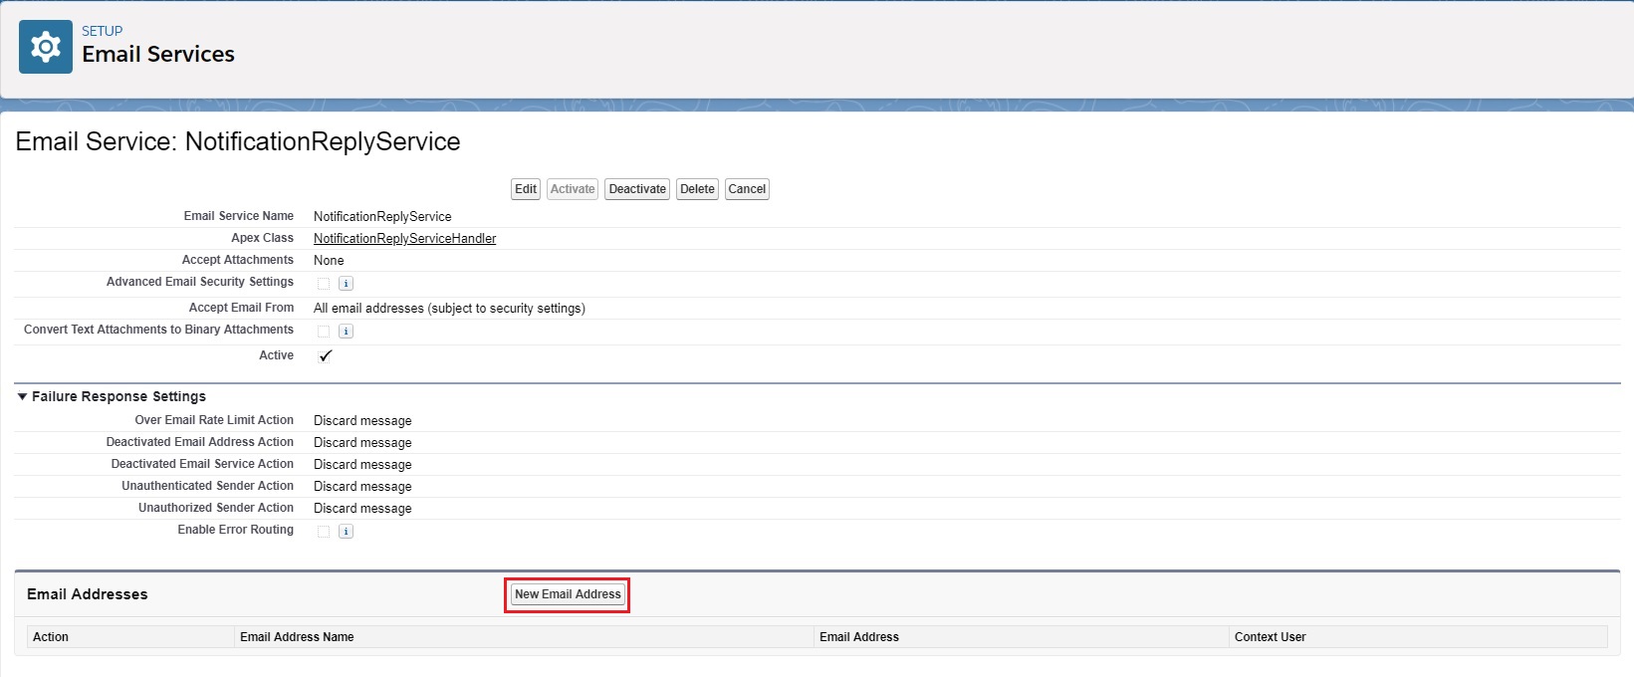Click Deactivated Email Address Action value
The width and height of the screenshot is (1634, 677).
(362, 443)
